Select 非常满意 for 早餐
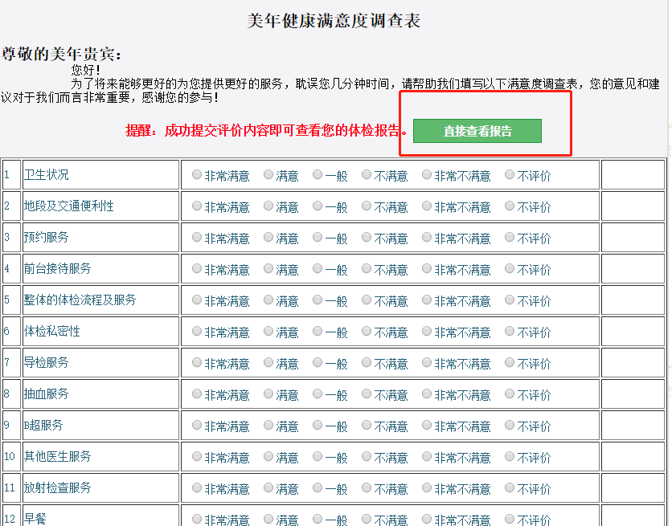This screenshot has width=672, height=526. 195,519
